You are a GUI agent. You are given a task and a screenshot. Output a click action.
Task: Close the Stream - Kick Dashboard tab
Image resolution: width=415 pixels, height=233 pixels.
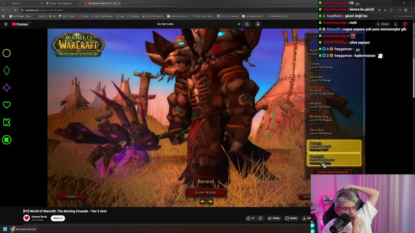click(x=80, y=3)
